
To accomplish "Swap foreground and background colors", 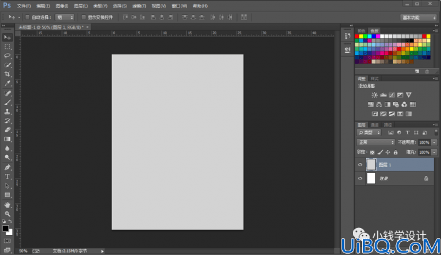I will tap(11, 221).
